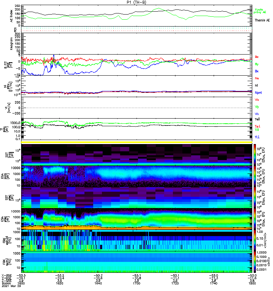Click the 1640 time tick label
The height and width of the screenshot is (291, 273).
coord(98,283)
